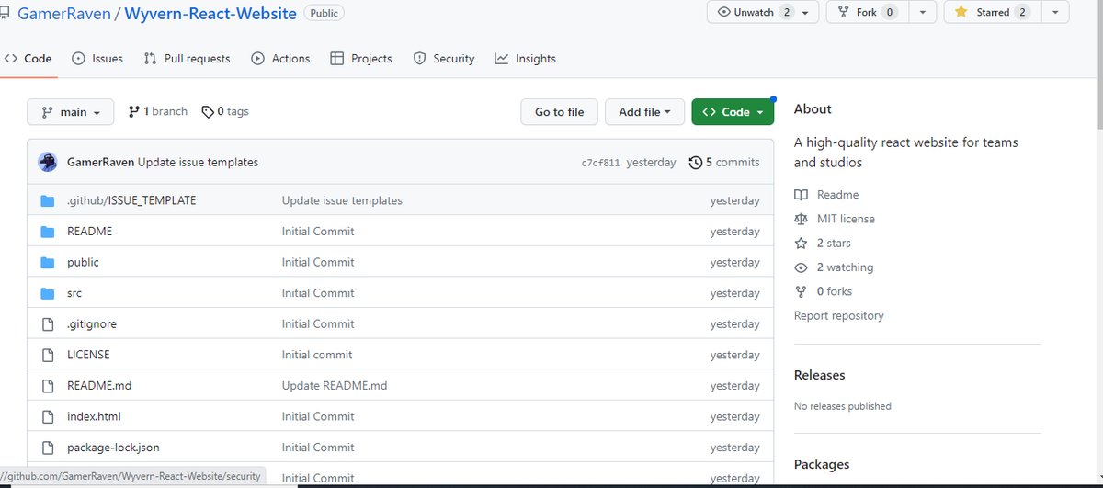Image resolution: width=1103 pixels, height=488 pixels.
Task: Click the package-lock.json file icon
Action: (x=48, y=448)
